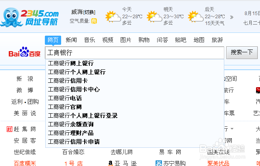Select the 旅游 search tab
Viewport: 260px width, 166px height.
tap(217, 40)
